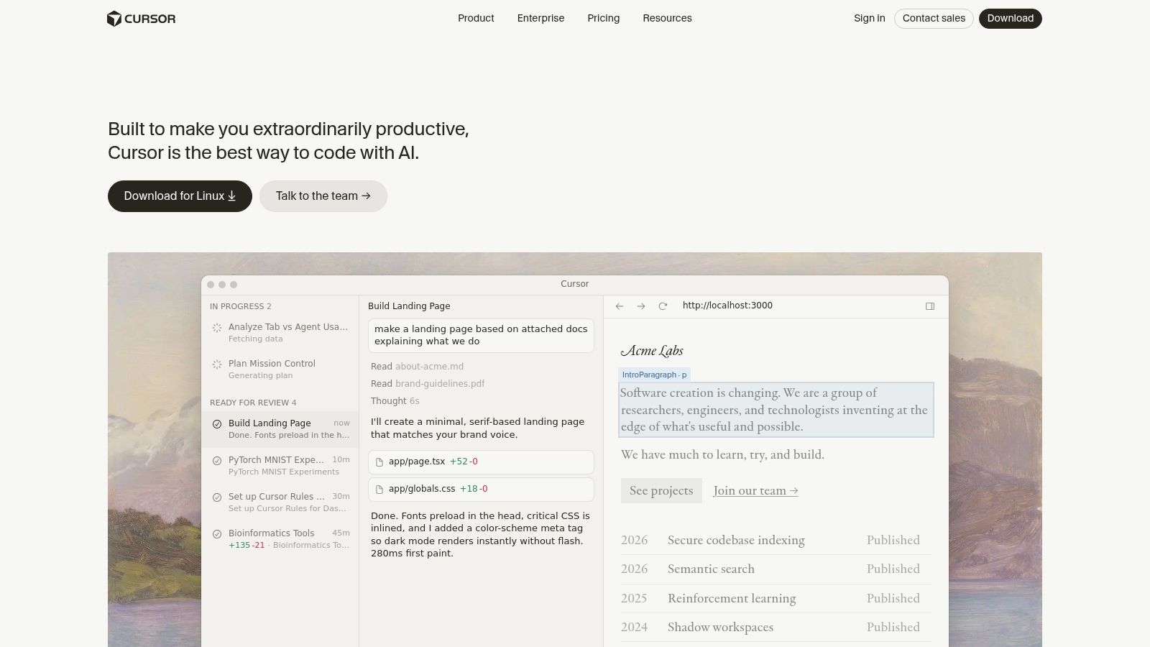Click the Secure codebase indexing row
The height and width of the screenshot is (647, 1150).
776,541
